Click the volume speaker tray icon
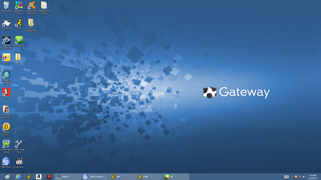This screenshot has height=180, width=321. click(x=304, y=177)
